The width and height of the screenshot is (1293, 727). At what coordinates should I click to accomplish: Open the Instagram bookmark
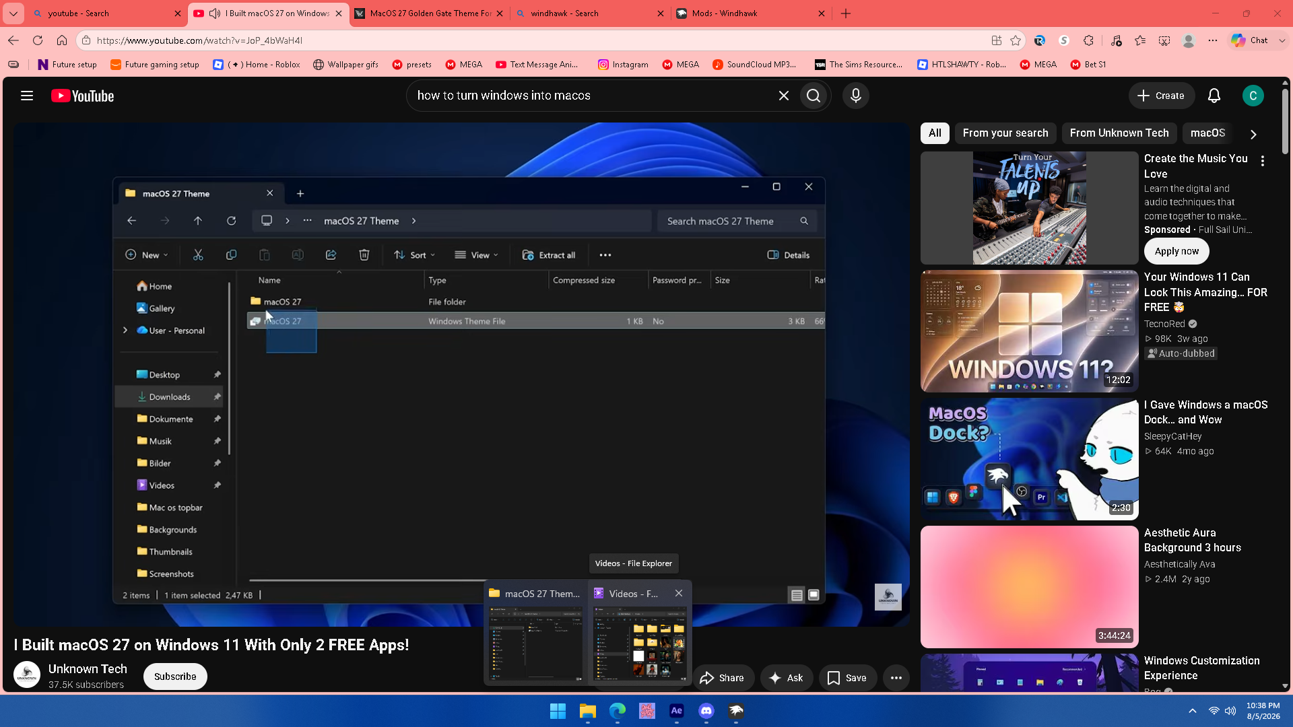pos(623,65)
